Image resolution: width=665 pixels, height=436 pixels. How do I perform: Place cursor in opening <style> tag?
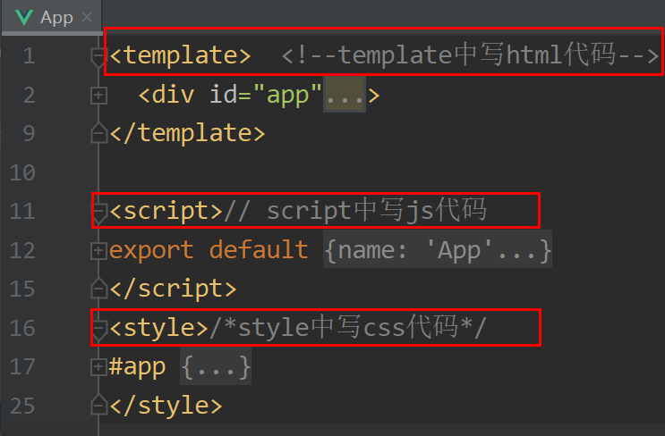(158, 329)
